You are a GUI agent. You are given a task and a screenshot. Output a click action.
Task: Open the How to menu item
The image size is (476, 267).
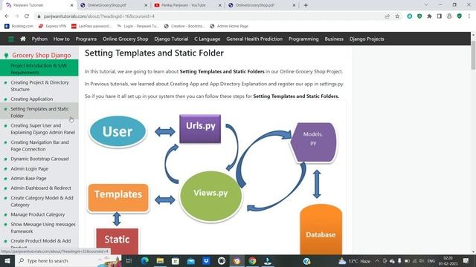[x=61, y=39]
